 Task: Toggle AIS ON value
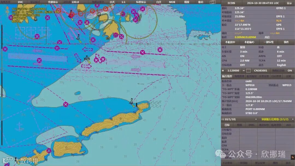pos(242,56)
